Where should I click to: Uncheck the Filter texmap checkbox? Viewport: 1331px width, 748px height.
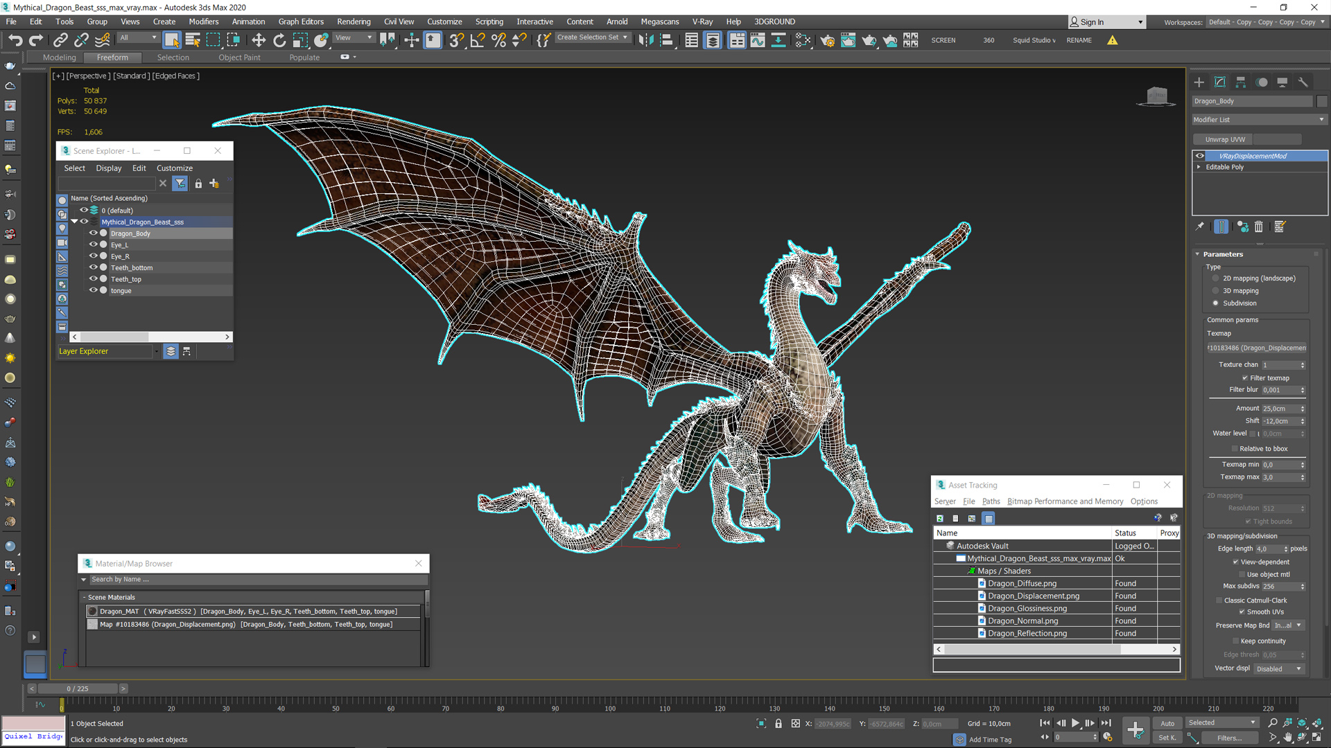(1245, 378)
